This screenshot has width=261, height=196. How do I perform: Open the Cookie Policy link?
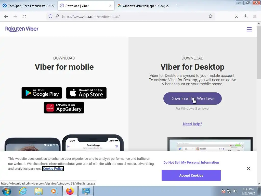tap(53, 169)
